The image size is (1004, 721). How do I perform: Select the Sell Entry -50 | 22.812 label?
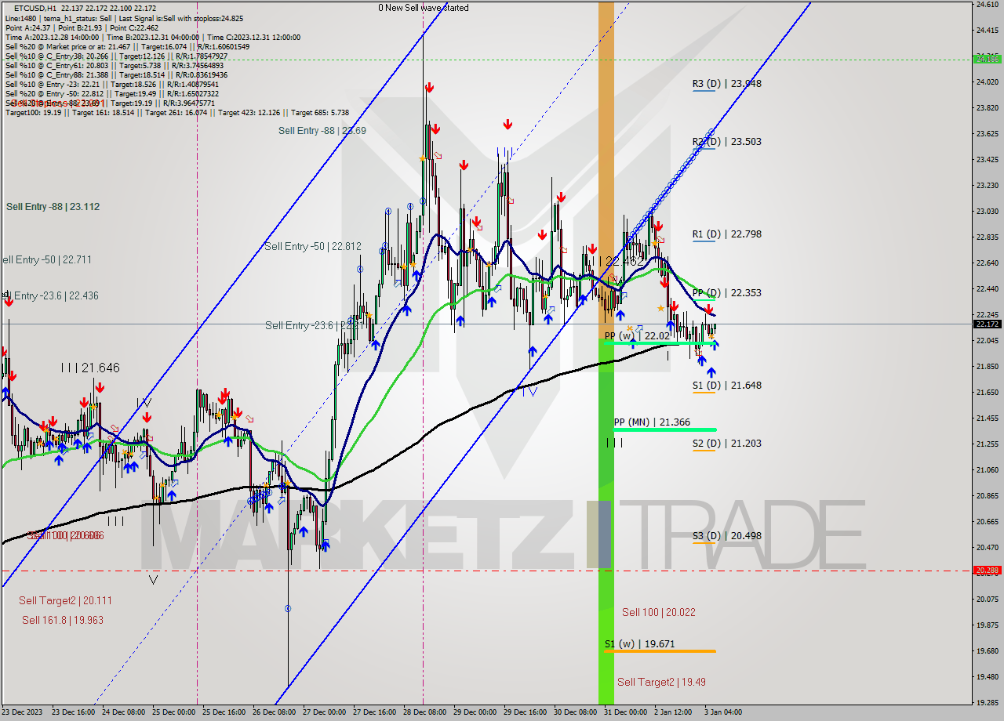click(313, 246)
